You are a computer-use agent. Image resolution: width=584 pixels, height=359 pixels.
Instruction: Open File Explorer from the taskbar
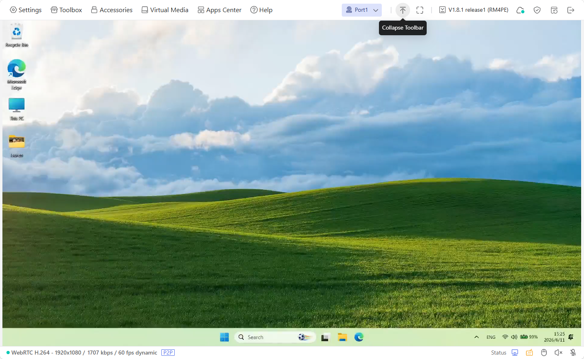[x=343, y=337]
